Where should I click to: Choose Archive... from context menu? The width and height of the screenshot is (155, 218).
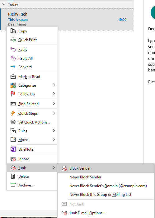pos(32,185)
